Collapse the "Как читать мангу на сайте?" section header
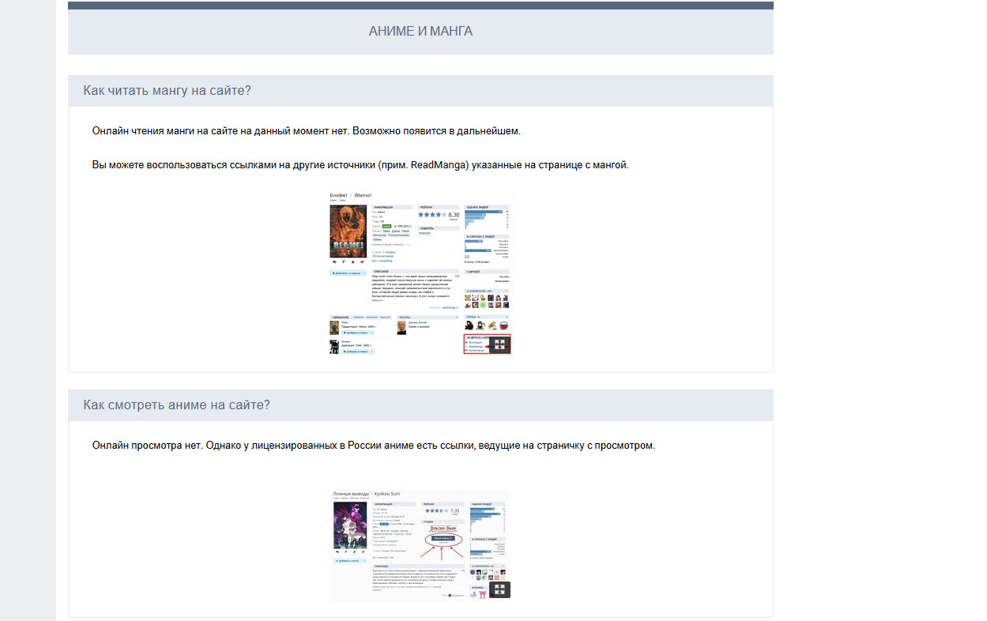This screenshot has width=987, height=621. point(168,90)
